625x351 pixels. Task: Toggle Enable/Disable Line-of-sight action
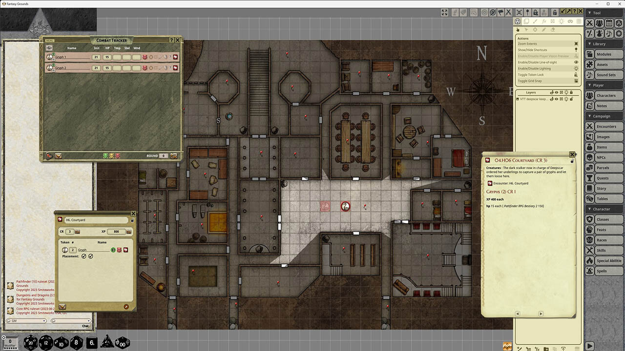coord(548,62)
